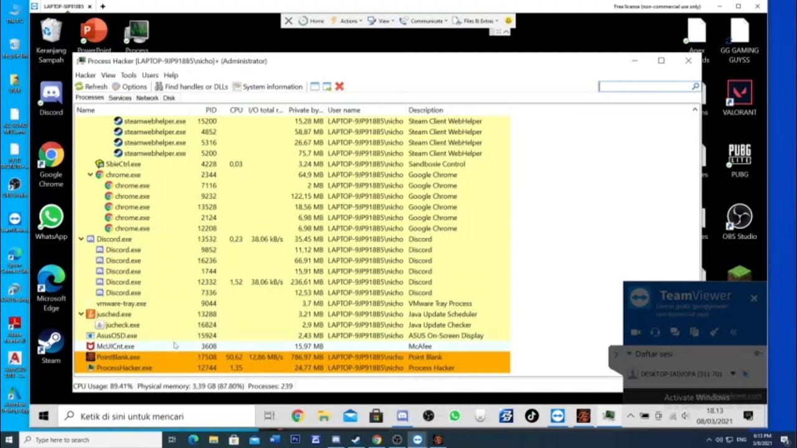Click the red X terminate icon in toolbar
The image size is (797, 448).
point(339,86)
